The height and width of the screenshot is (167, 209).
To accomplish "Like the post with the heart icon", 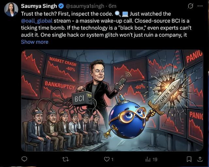I will coord(106,159).
